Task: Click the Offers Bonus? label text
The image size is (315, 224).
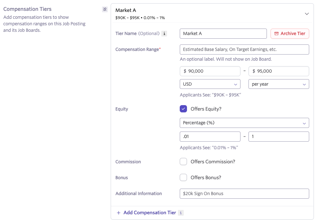Action: [x=206, y=177]
